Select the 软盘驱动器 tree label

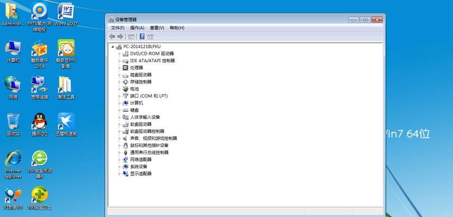[141, 124]
